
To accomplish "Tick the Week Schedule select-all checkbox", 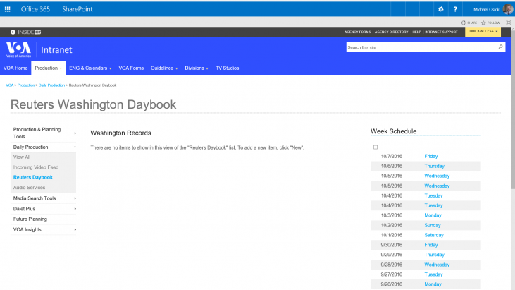I will click(376, 147).
